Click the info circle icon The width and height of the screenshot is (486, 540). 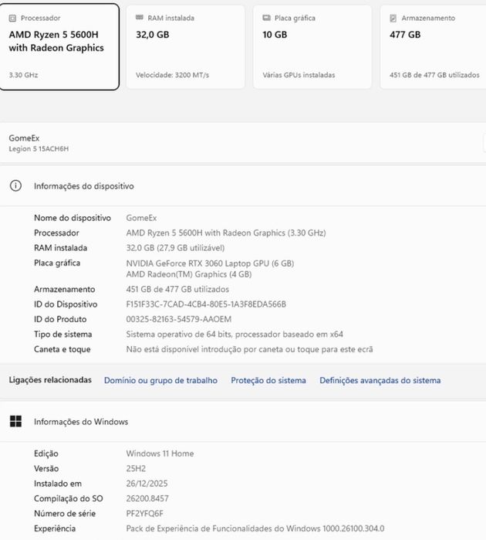(15, 185)
